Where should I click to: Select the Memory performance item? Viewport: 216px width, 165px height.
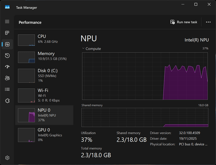pyautogui.click(x=44, y=57)
